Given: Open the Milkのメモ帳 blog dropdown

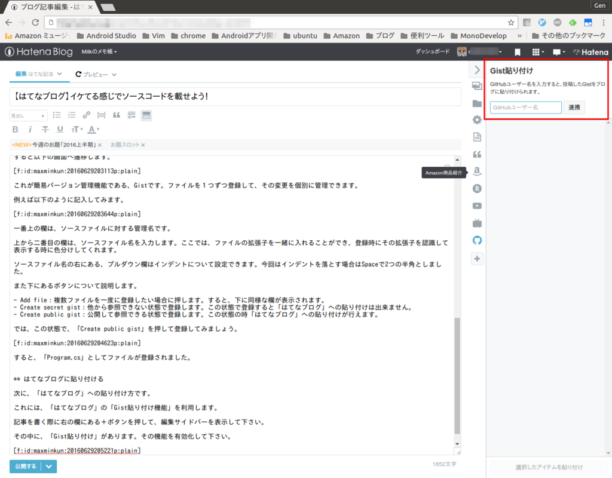Looking at the screenshot, I should [99, 51].
